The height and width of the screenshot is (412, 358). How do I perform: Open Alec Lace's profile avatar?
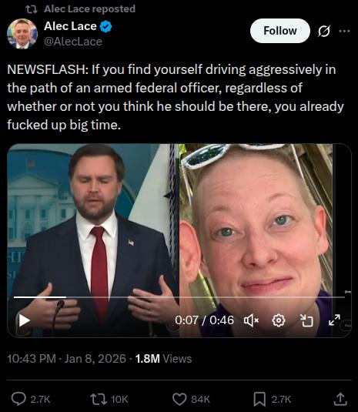click(x=22, y=34)
